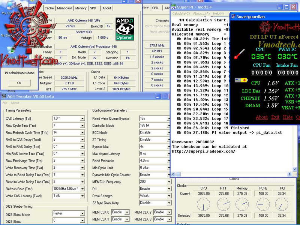Expand the Min RAS Active Time (Tras) dropdown

(82, 154)
